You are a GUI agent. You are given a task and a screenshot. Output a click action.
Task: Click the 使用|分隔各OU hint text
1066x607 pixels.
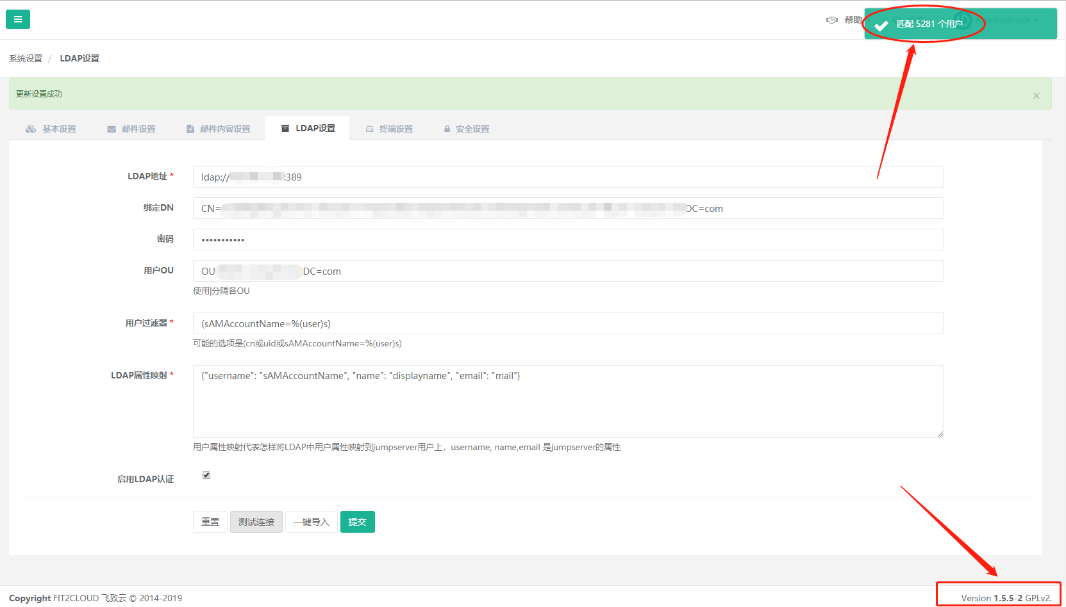point(221,291)
